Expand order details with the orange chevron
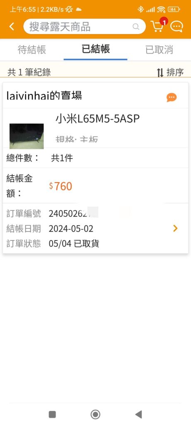This screenshot has width=191, height=426. 175,228
